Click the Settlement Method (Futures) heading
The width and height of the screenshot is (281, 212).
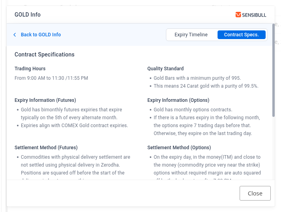click(x=46, y=148)
